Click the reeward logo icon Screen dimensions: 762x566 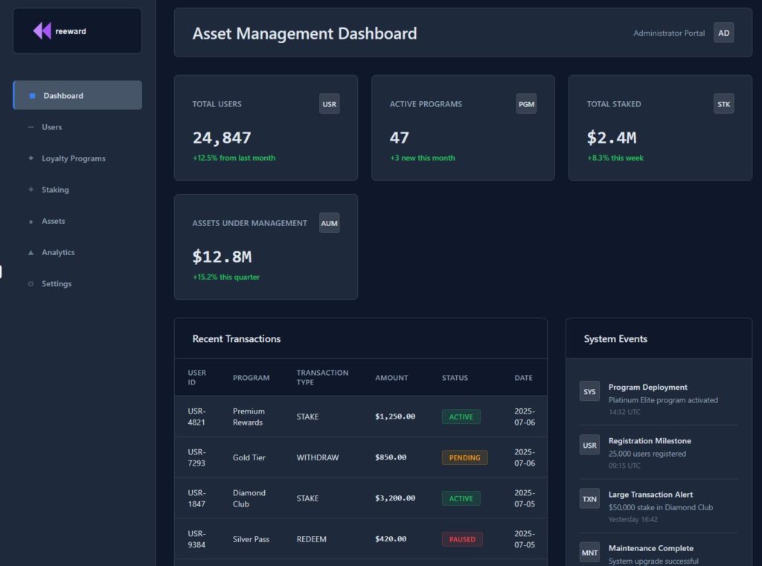tap(42, 30)
